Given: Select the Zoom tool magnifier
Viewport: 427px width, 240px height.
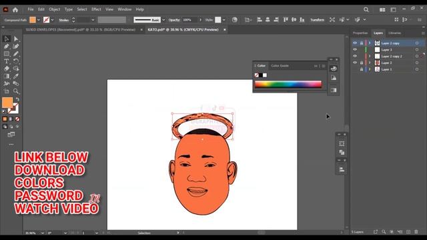Looking at the screenshot, I should [16, 91].
